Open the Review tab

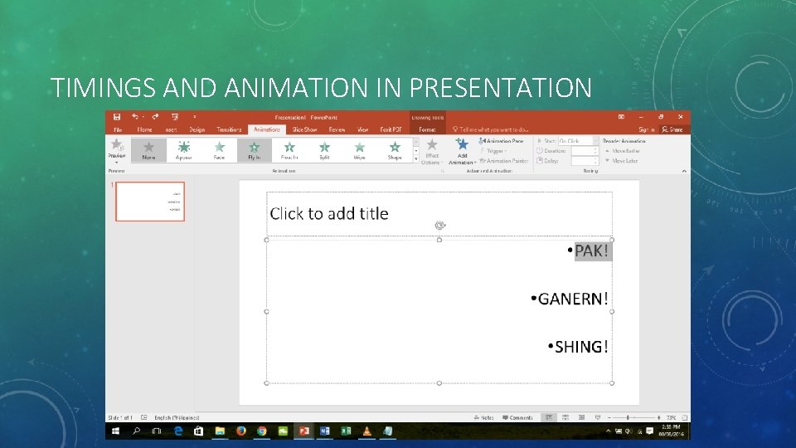pos(337,130)
